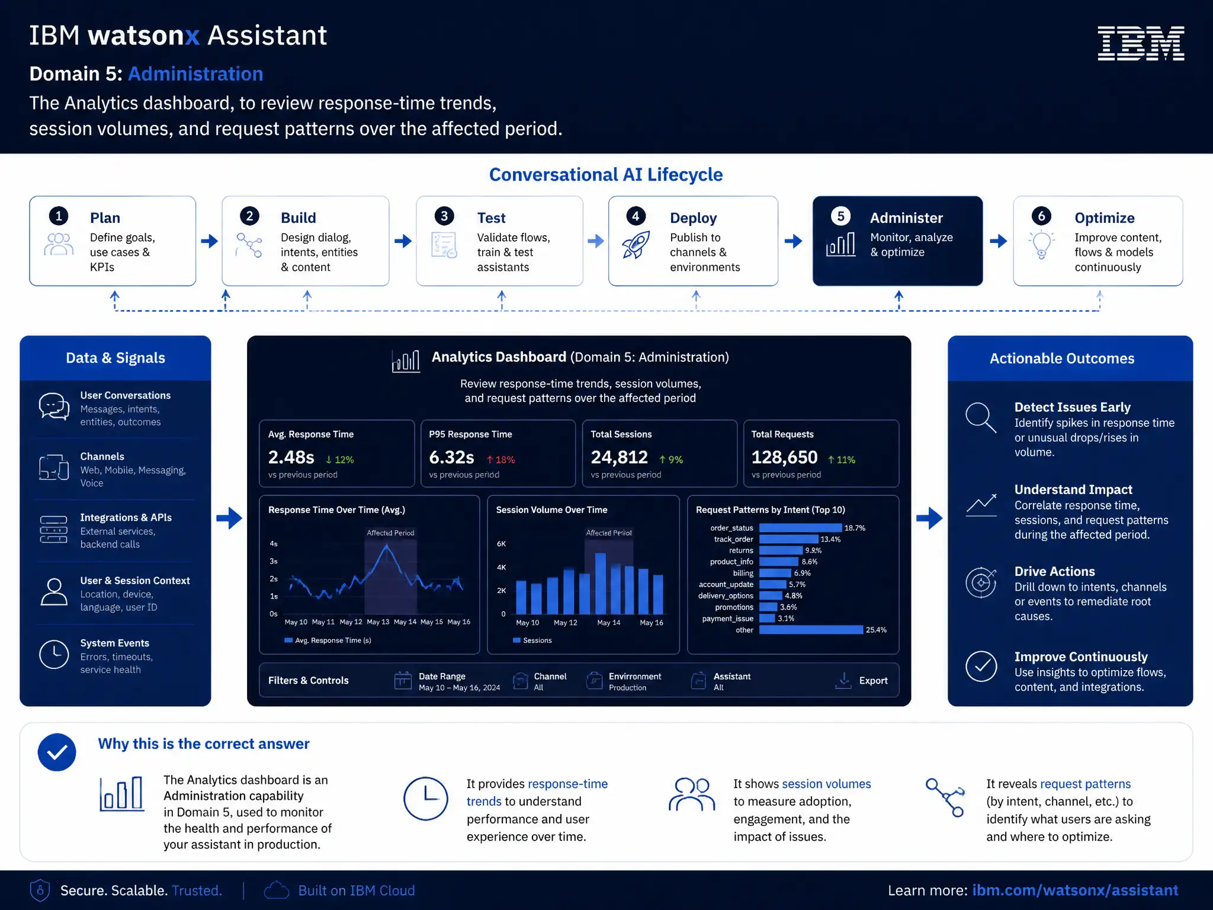Screen dimensions: 1213x910
Task: Select the Optimize lifecycle step card
Action: click(1098, 241)
